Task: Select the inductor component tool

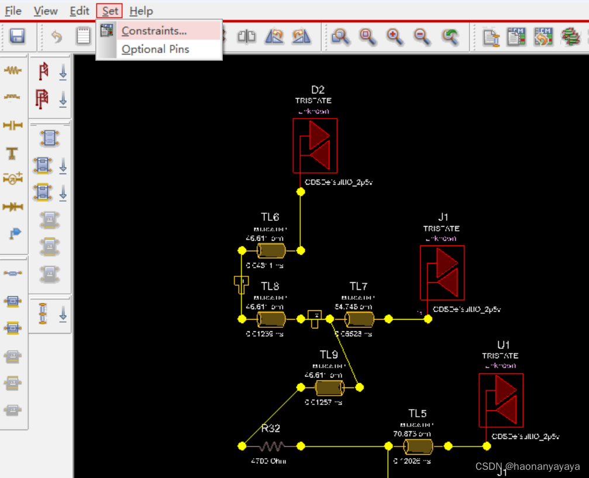Action: pos(12,97)
